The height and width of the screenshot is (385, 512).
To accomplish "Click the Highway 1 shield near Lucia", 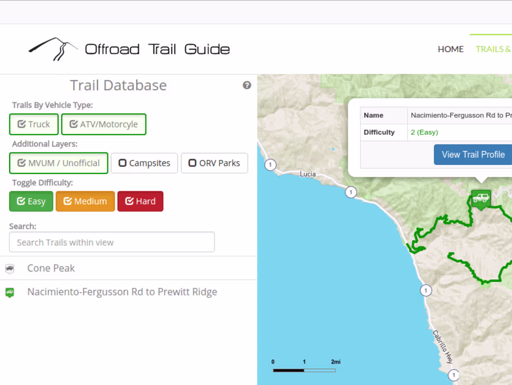I will point(270,165).
